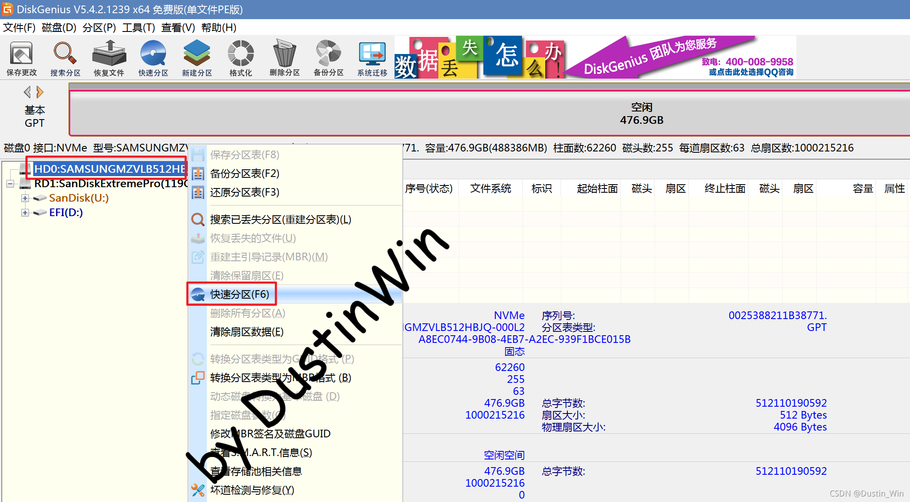This screenshot has width=910, height=502.
Task: Click the 固态 disk type value
Action: pyautogui.click(x=515, y=351)
